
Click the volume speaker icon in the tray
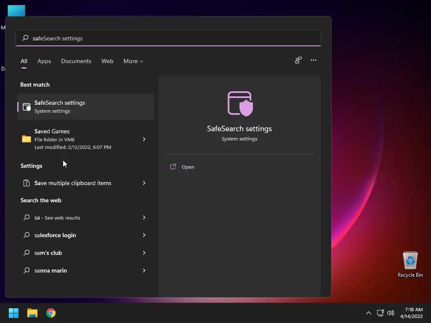click(x=390, y=313)
